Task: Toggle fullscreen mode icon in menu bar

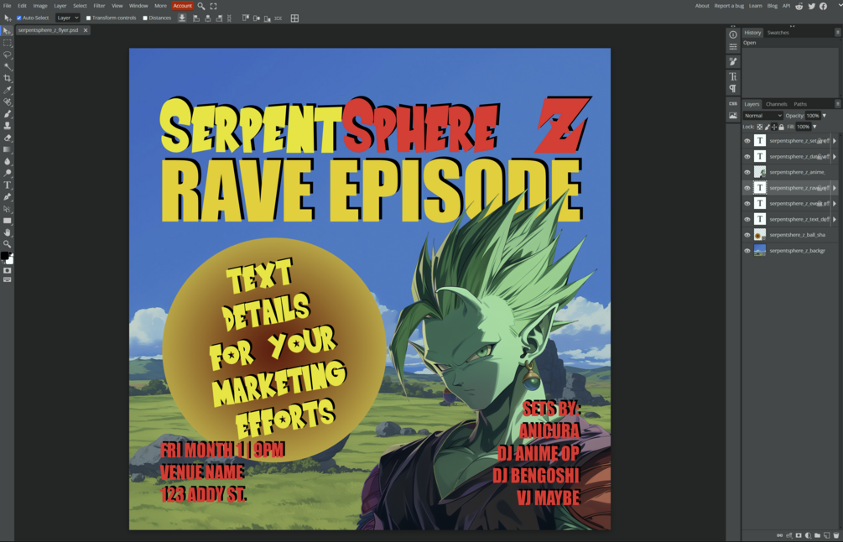Action: [x=213, y=6]
